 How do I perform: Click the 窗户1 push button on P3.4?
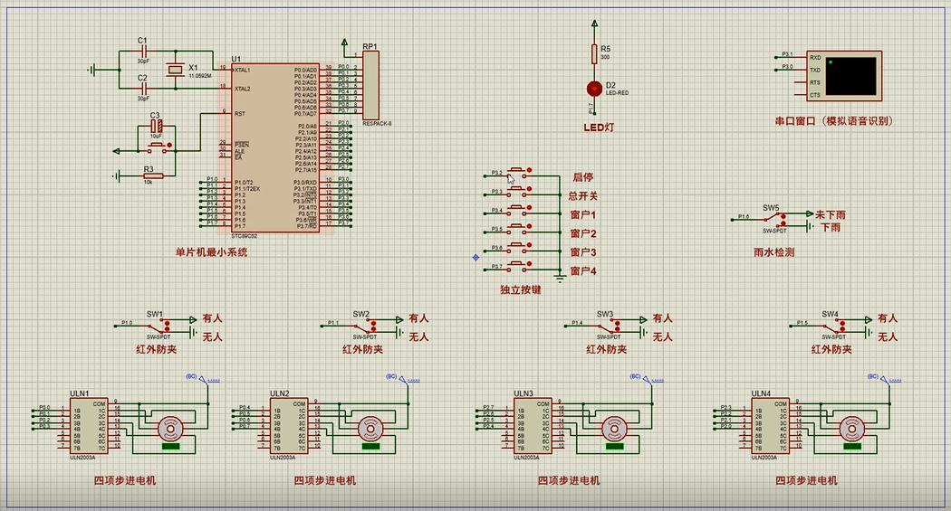coord(517,211)
